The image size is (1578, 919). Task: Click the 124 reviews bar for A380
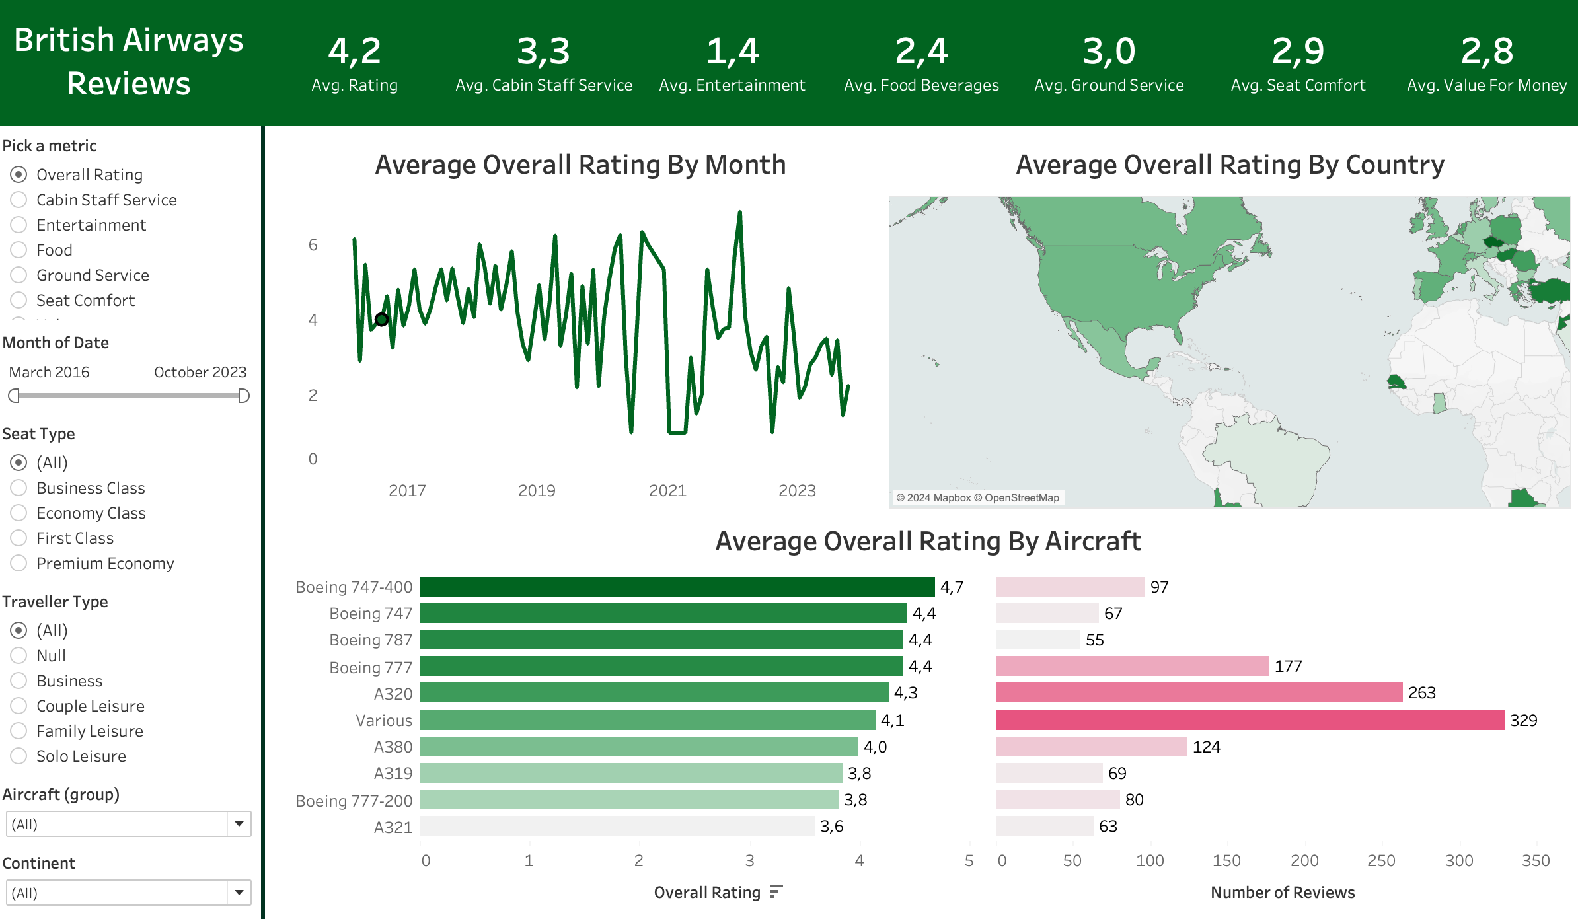coord(1092,747)
